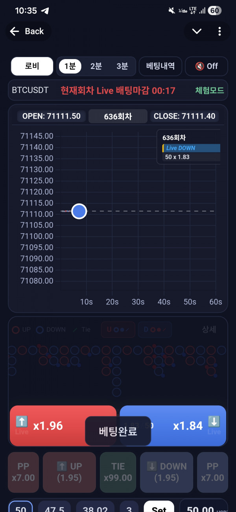
Task: Select the 50 chip amount
Action: tap(20, 507)
